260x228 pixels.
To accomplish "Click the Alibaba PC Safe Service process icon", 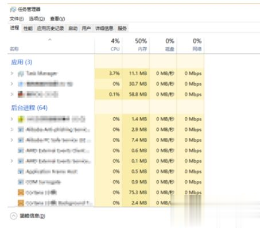I will click(21, 140).
